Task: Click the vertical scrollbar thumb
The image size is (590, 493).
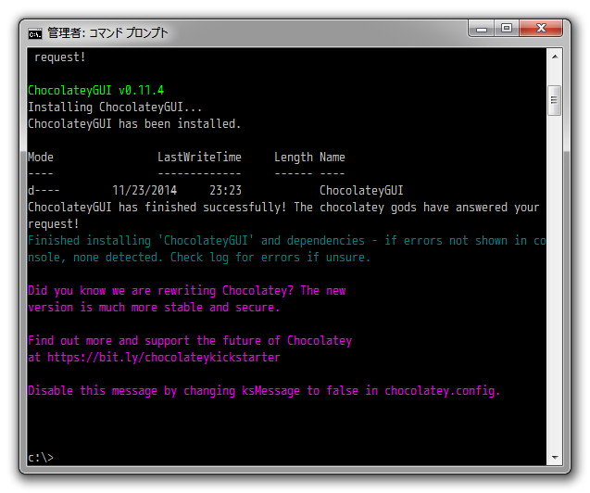Action: 554,97
